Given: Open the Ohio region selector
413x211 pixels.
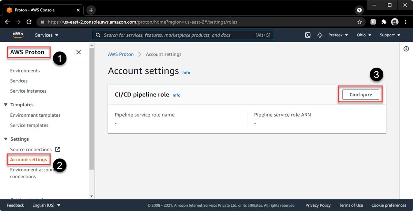Looking at the screenshot, I should click(x=364, y=35).
